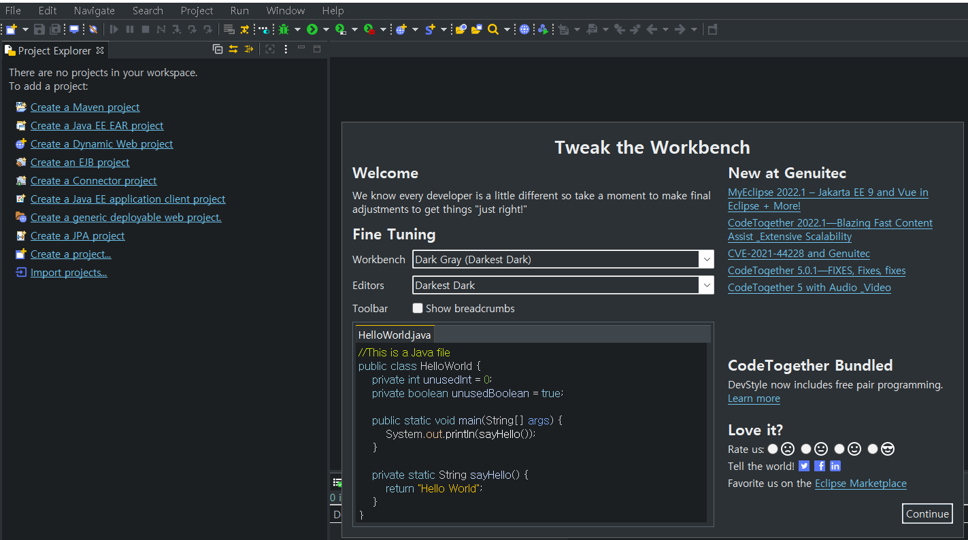968x540 pixels.
Task: Click the Save All icon in toolbar
Action: [x=54, y=29]
